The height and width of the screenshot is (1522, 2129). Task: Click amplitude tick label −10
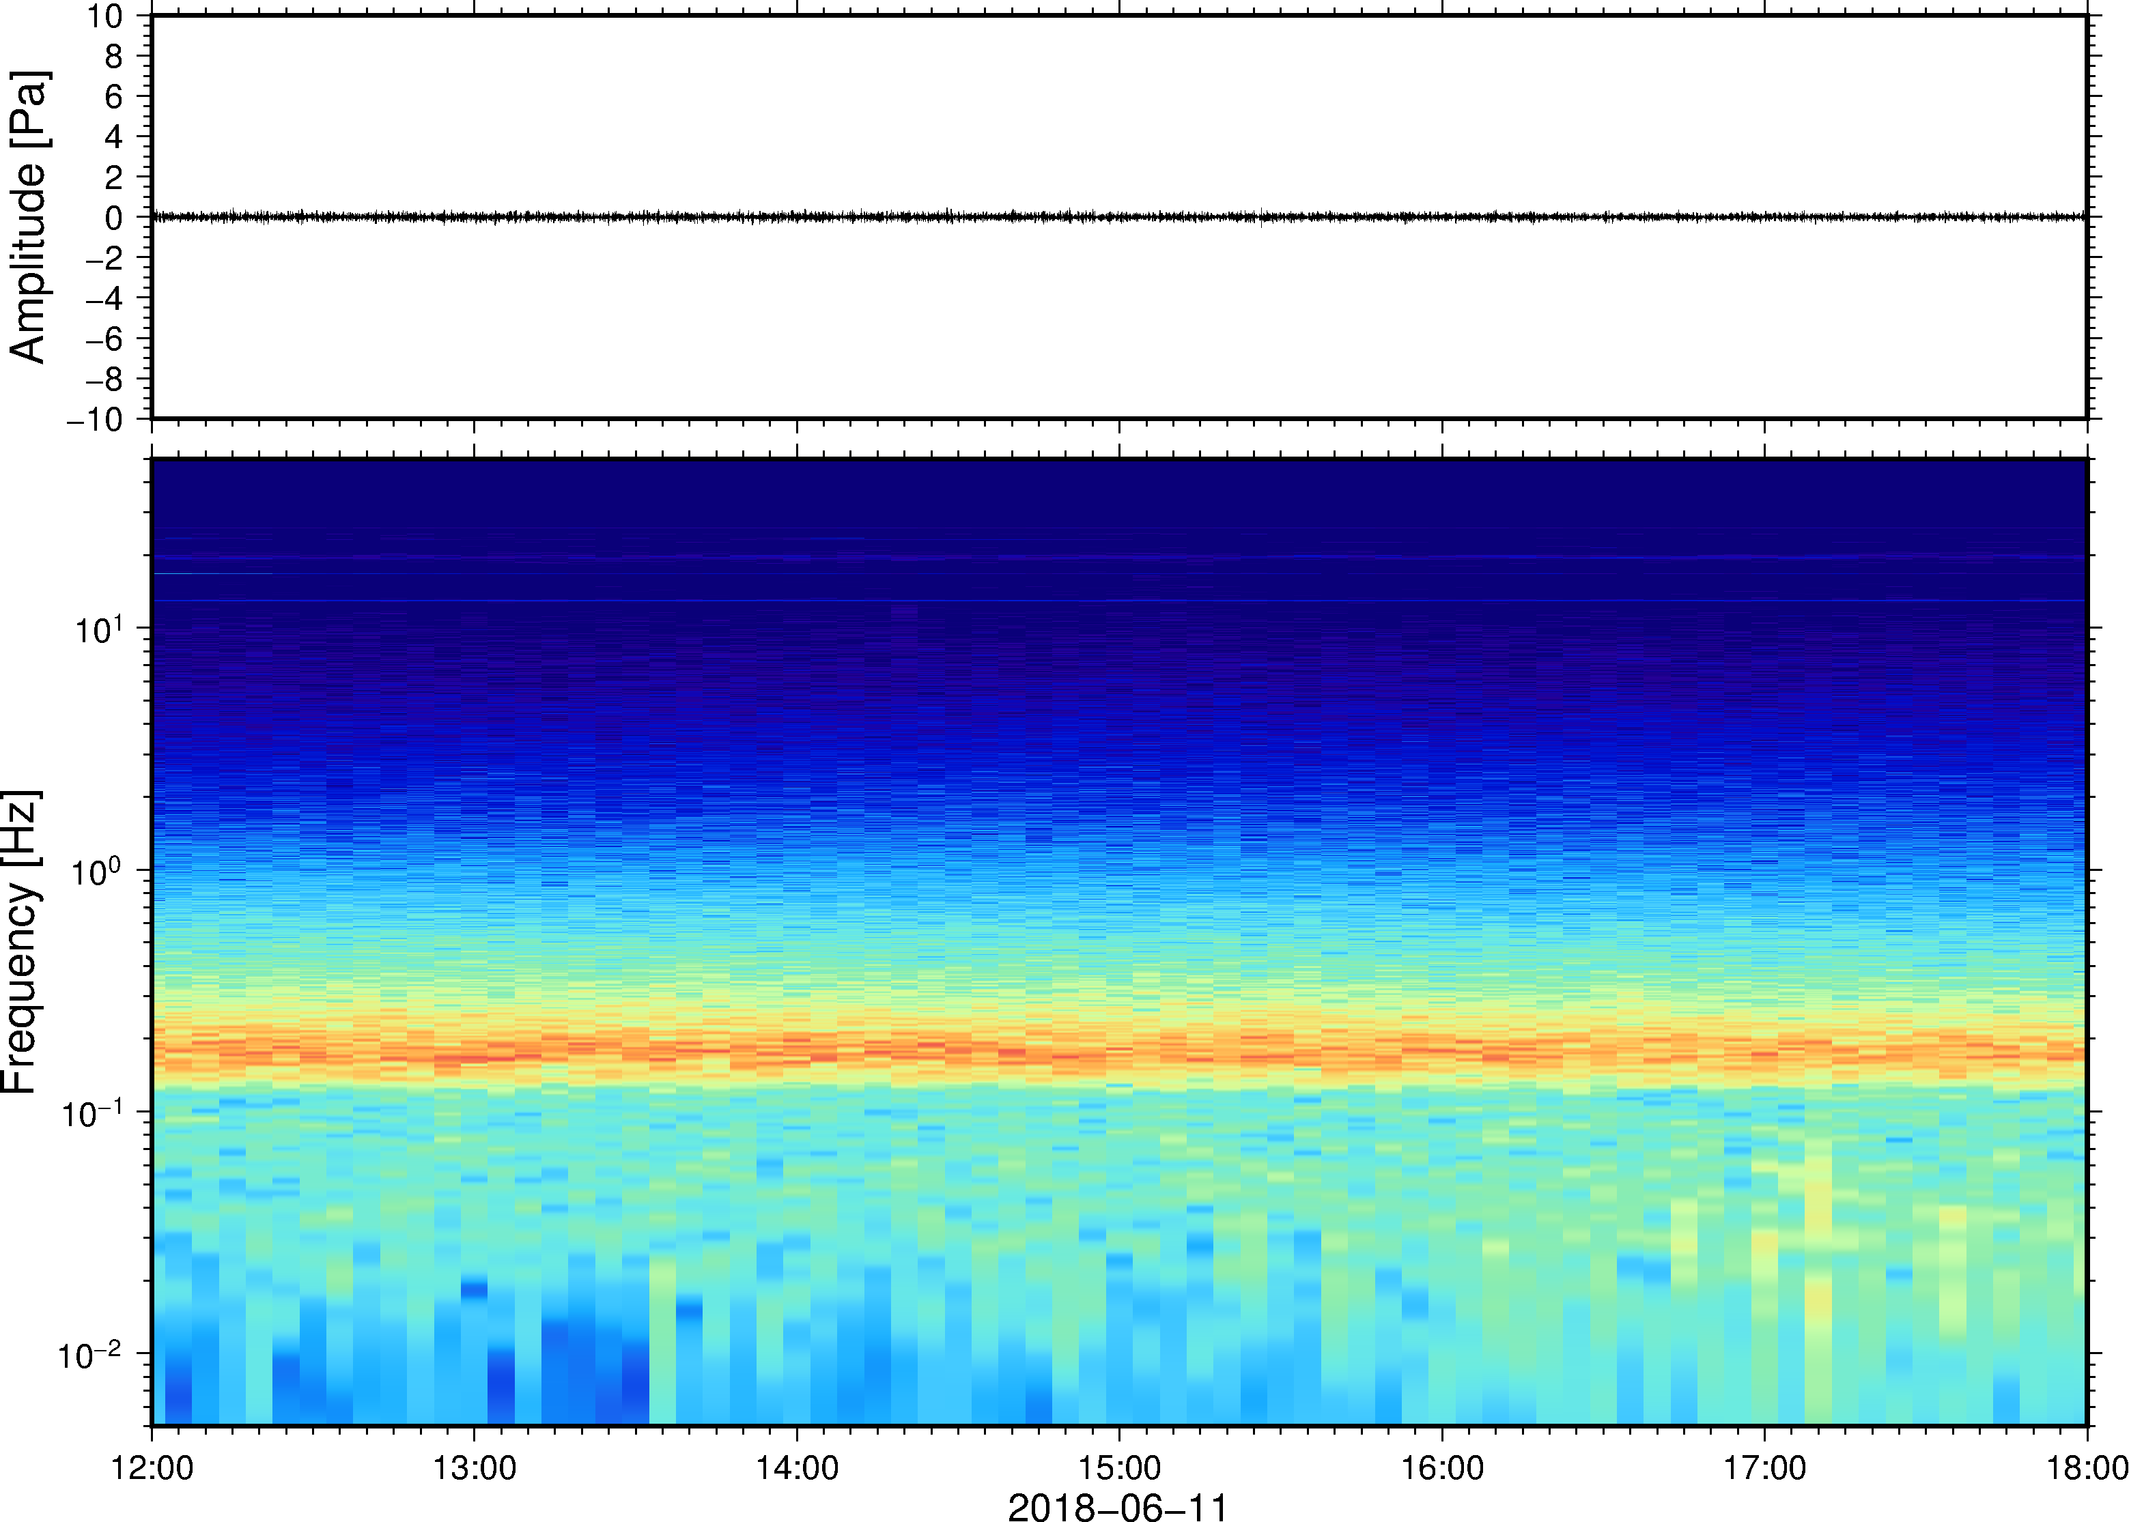pyautogui.click(x=96, y=420)
